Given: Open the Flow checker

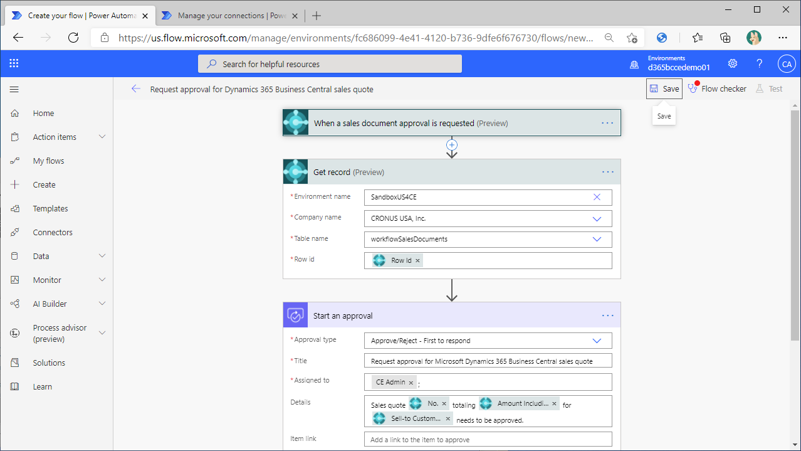Looking at the screenshot, I should (x=716, y=88).
